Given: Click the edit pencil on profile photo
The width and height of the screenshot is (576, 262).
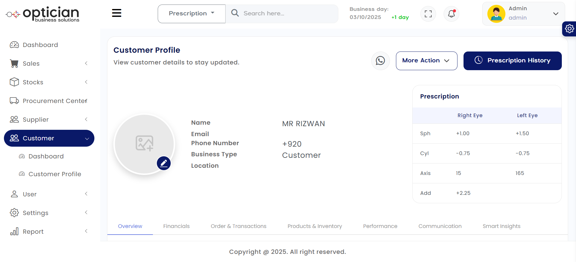Looking at the screenshot, I should click(x=164, y=163).
